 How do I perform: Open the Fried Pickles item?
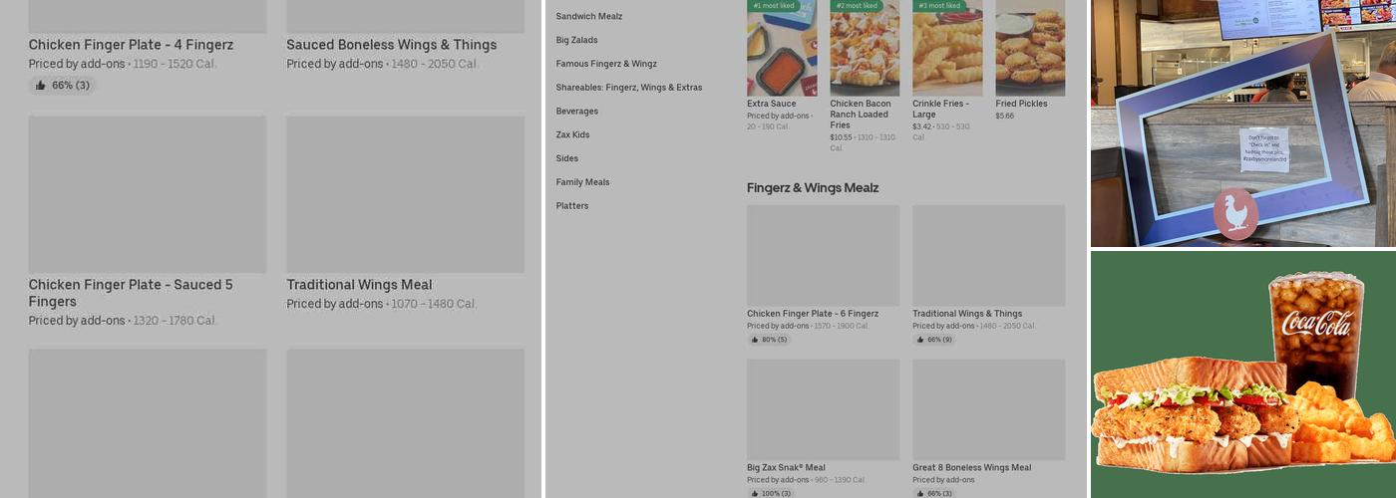pyautogui.click(x=1030, y=48)
